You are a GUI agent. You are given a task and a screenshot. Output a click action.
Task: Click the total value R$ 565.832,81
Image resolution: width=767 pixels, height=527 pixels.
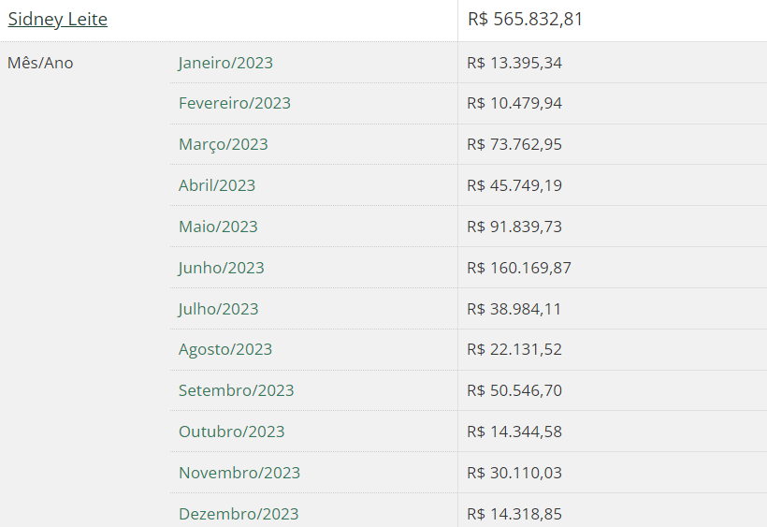pos(526,20)
